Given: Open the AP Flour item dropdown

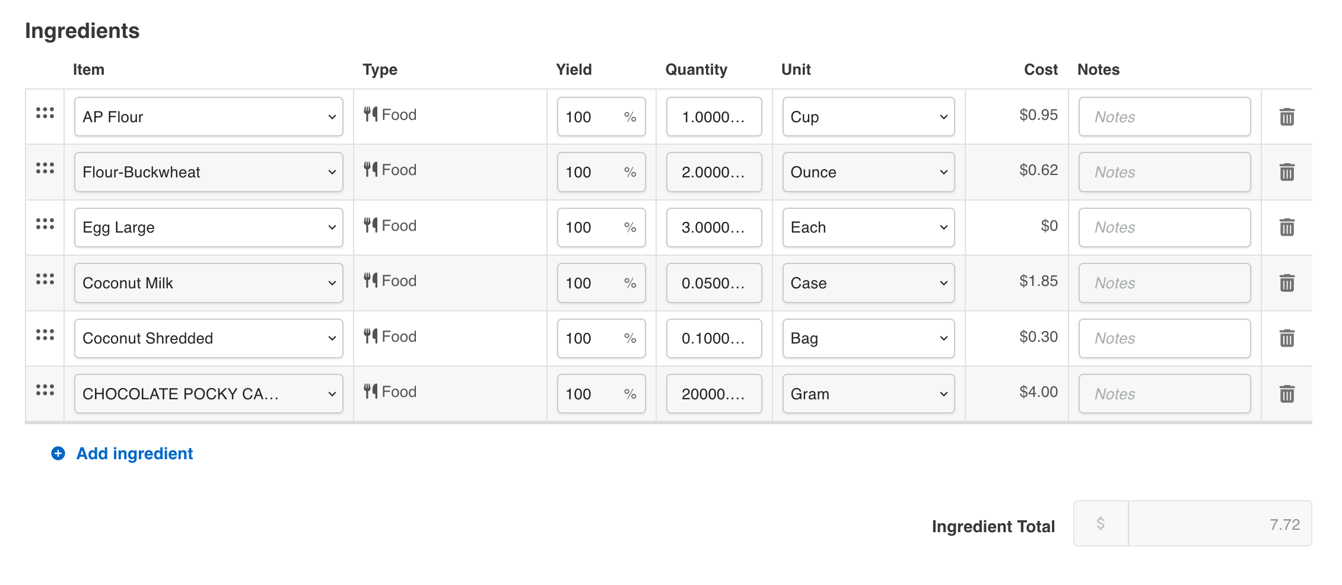Looking at the screenshot, I should pos(208,117).
